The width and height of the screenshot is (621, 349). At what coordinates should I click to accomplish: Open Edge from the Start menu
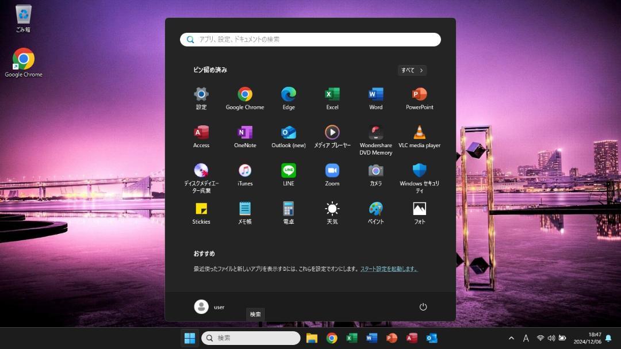[288, 99]
